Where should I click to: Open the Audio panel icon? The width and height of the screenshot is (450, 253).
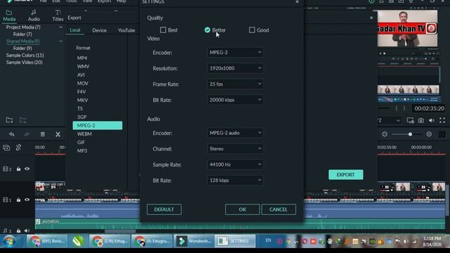pyautogui.click(x=34, y=15)
